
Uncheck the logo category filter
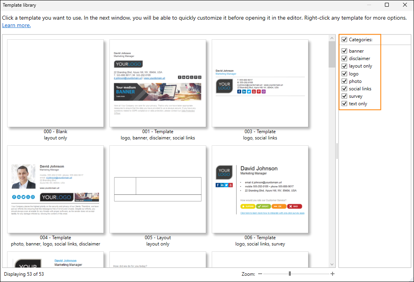click(344, 74)
